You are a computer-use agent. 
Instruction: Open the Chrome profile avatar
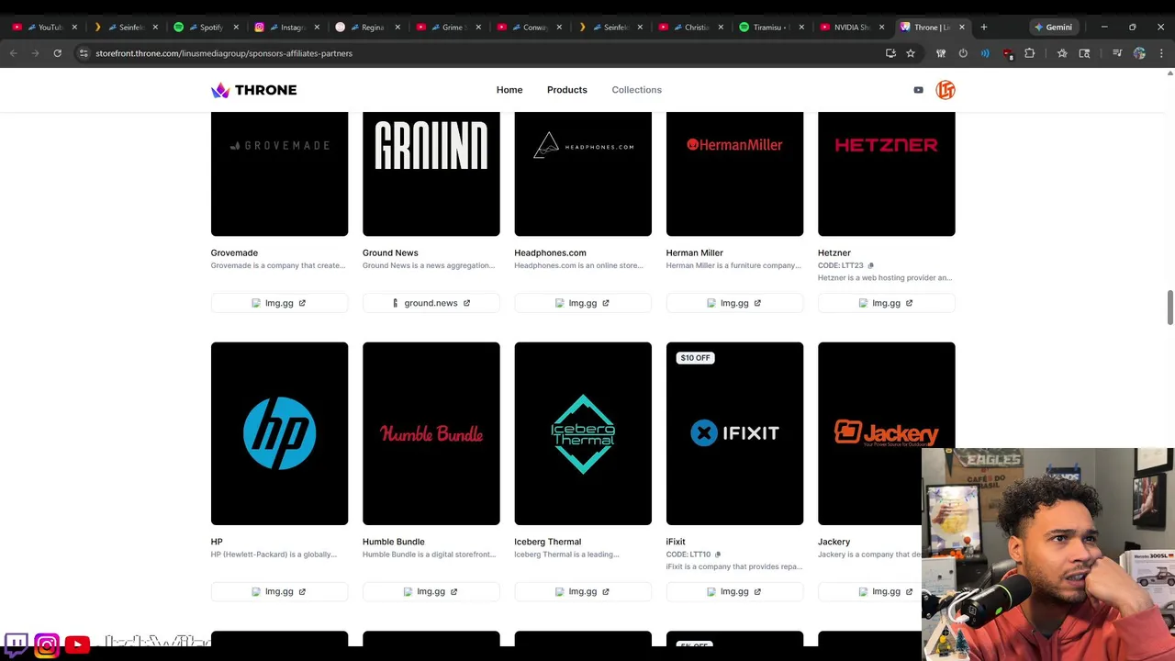point(1139,53)
